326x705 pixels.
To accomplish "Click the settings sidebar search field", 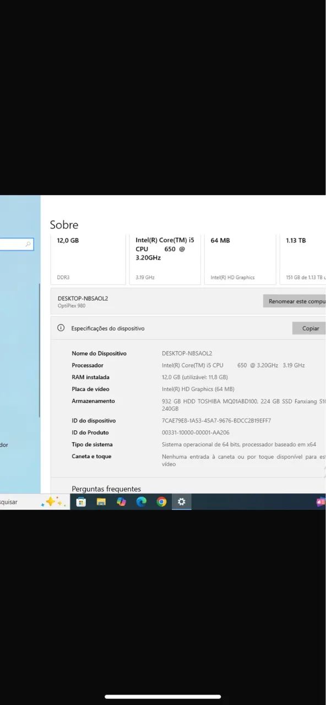I will click(17, 244).
